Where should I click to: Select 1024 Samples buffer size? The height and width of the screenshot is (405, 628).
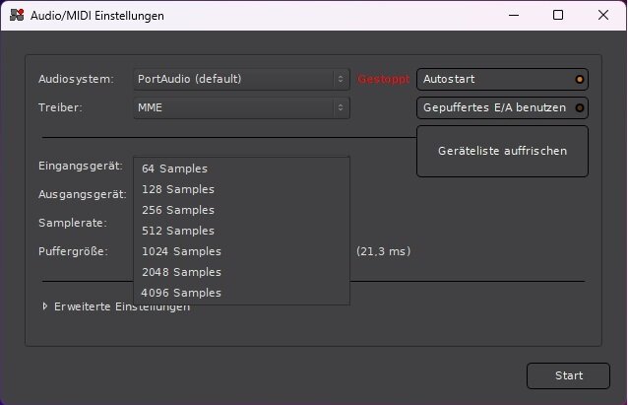click(x=241, y=251)
